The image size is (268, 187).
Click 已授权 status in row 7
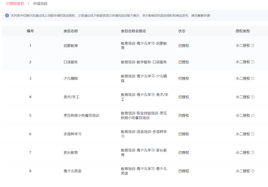point(184,152)
